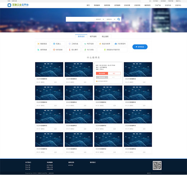Open first event thumbnail in the grid
Image resolution: width=187 pixels, height=175 pixels.
[x=49, y=69]
